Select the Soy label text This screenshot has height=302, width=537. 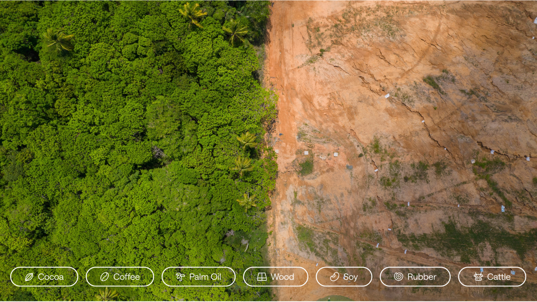point(350,277)
